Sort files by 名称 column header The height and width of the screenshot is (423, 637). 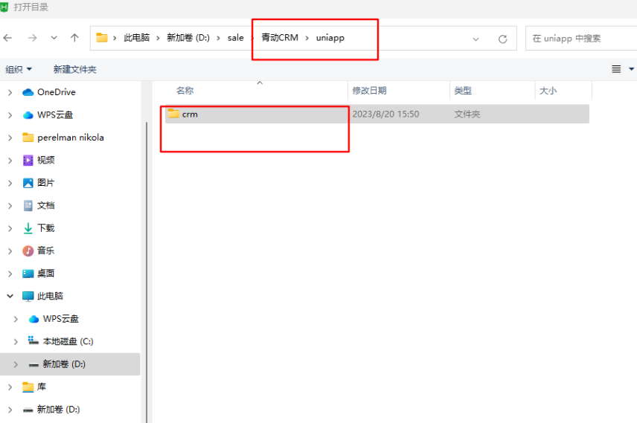coord(185,91)
